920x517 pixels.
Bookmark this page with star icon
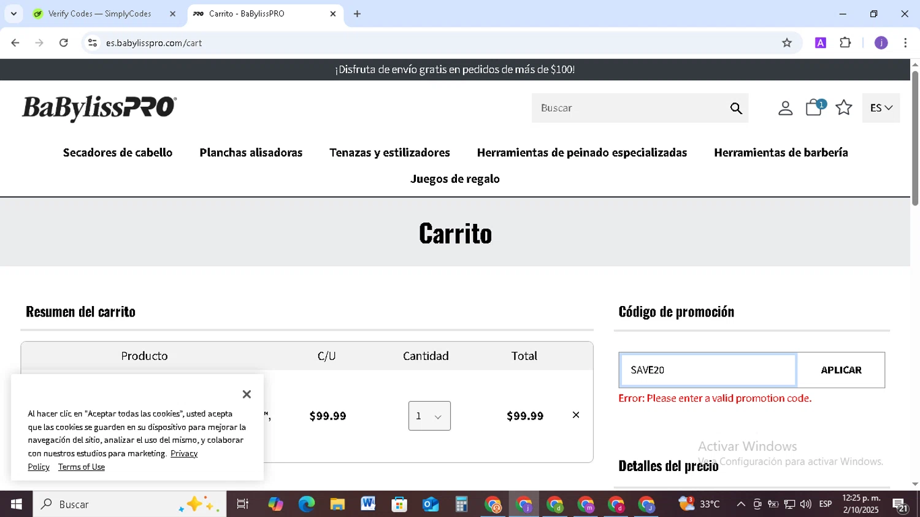(x=787, y=43)
